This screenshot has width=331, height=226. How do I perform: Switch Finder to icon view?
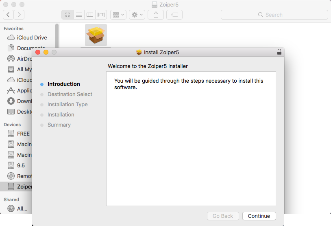point(68,15)
